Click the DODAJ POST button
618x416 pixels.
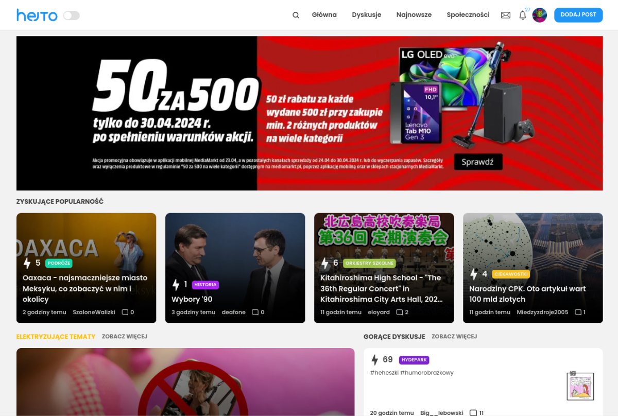tap(578, 15)
